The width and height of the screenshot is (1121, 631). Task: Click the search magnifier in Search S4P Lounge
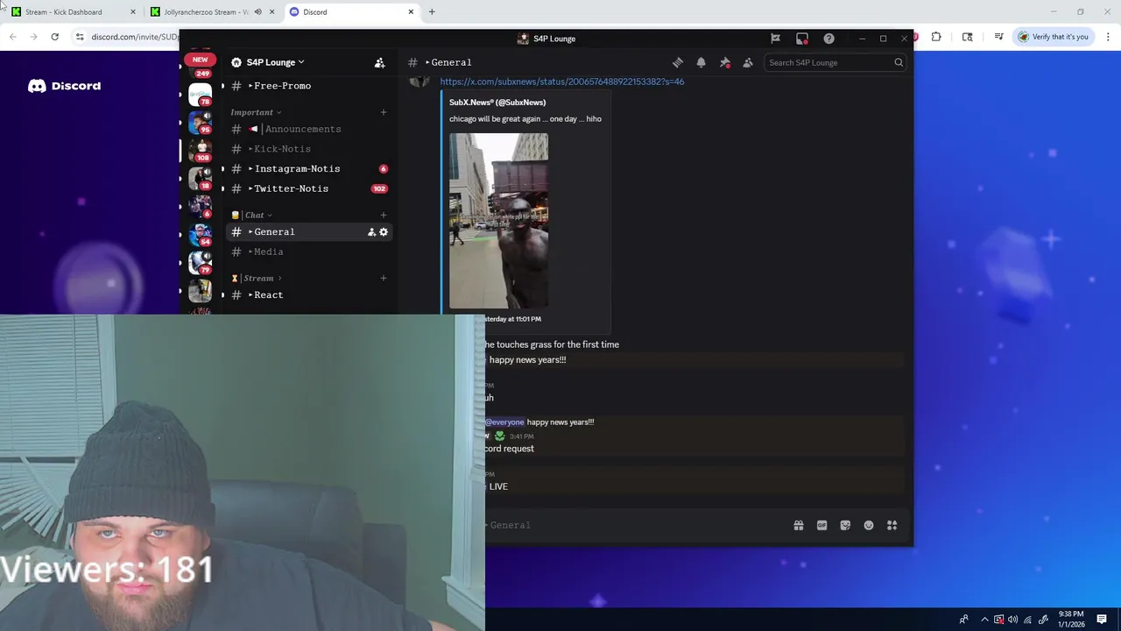[x=899, y=62]
